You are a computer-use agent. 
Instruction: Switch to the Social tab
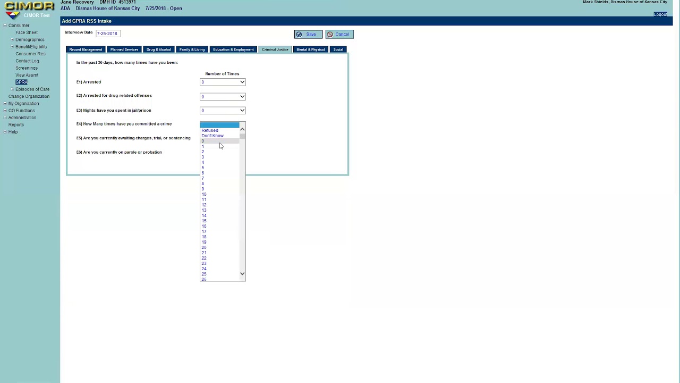pos(338,49)
